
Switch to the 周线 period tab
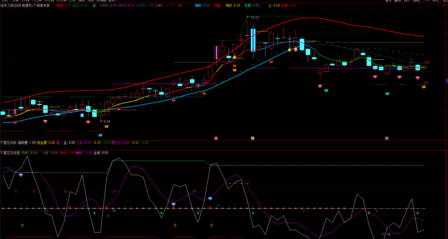(82, 1)
